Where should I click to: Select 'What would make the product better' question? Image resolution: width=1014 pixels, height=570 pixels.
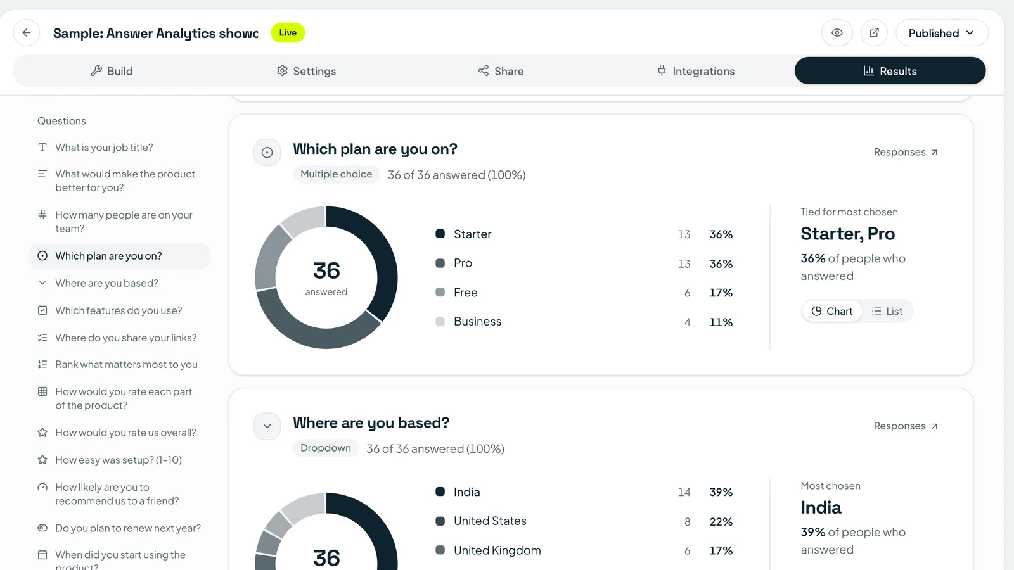(x=119, y=180)
